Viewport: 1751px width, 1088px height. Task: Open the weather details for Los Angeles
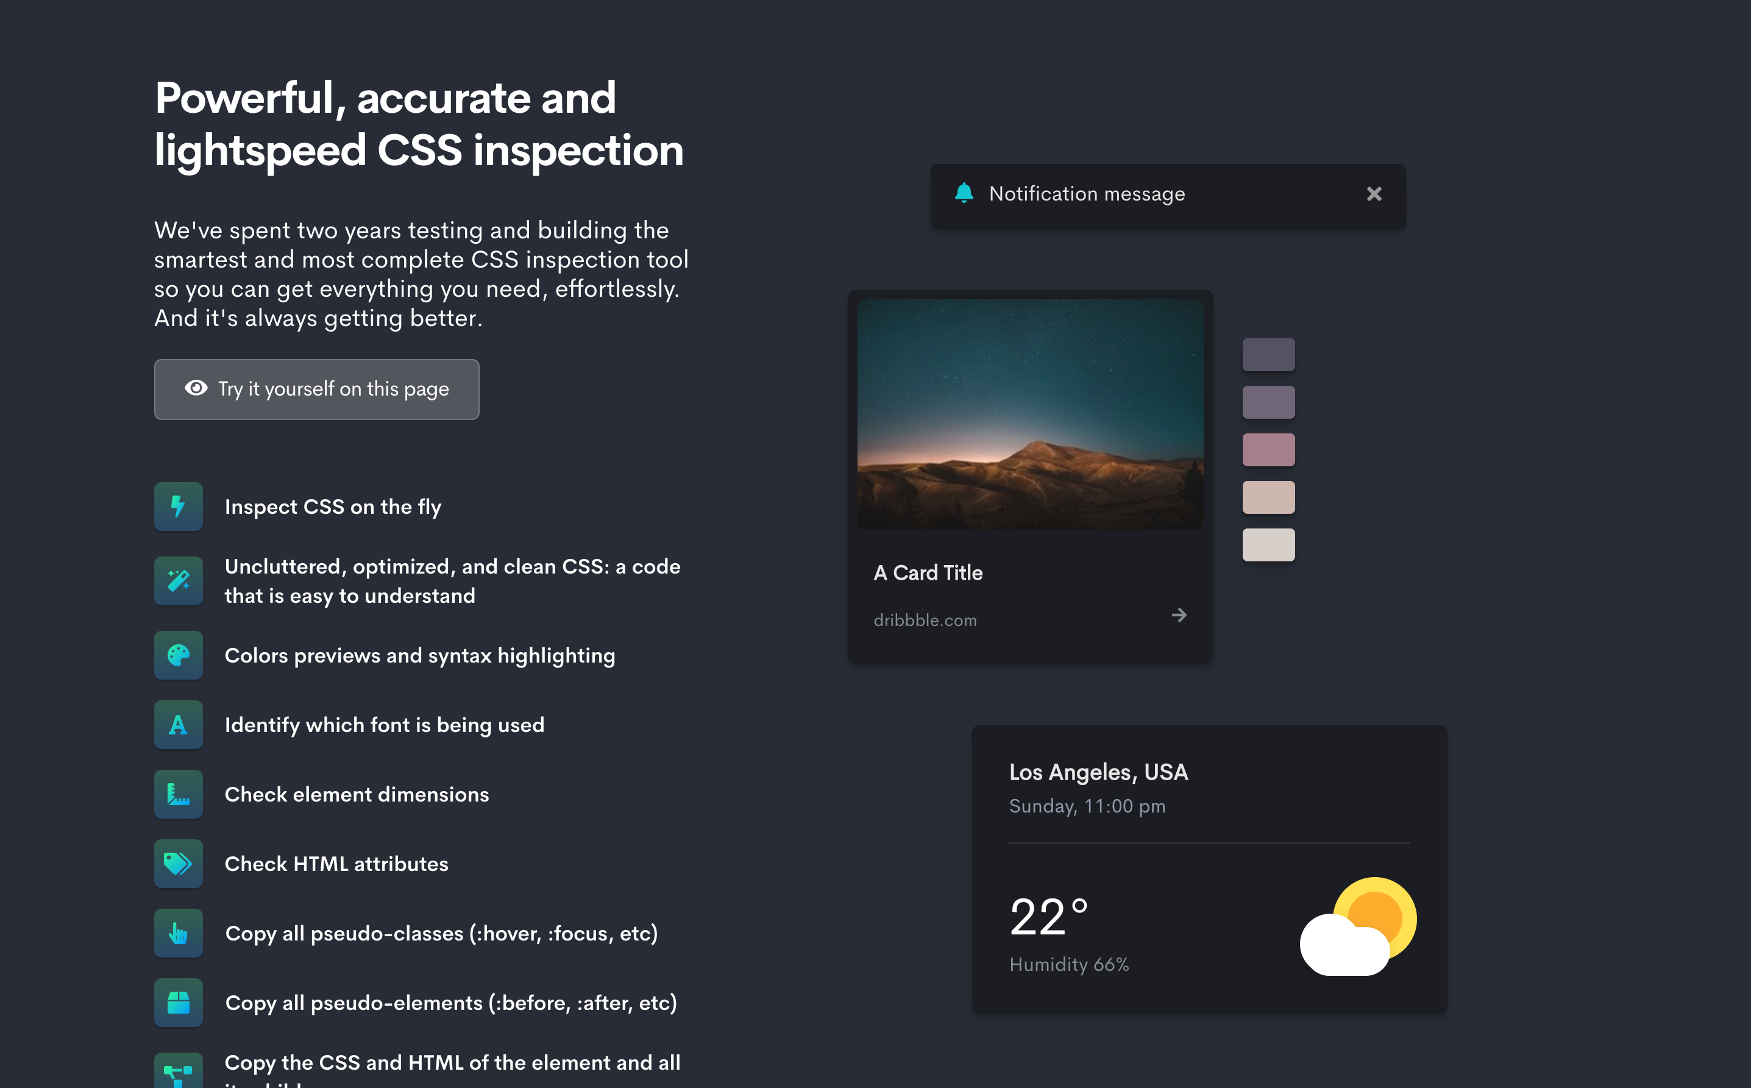(x=1210, y=870)
